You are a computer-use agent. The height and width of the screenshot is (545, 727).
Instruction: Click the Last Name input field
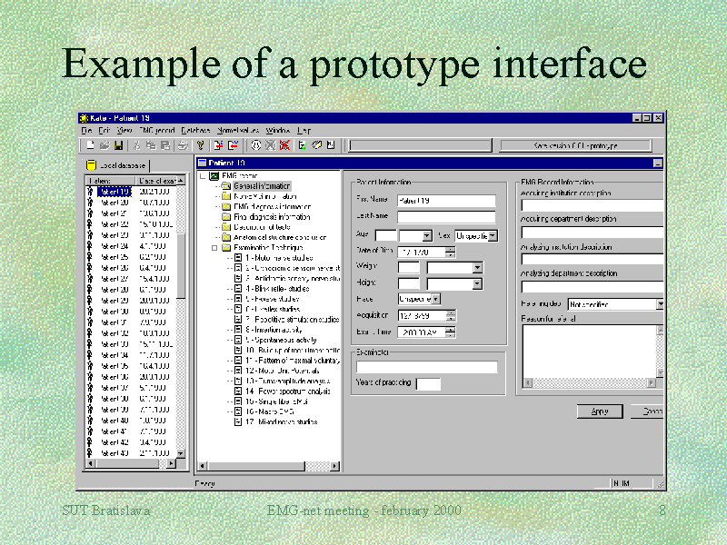click(445, 216)
